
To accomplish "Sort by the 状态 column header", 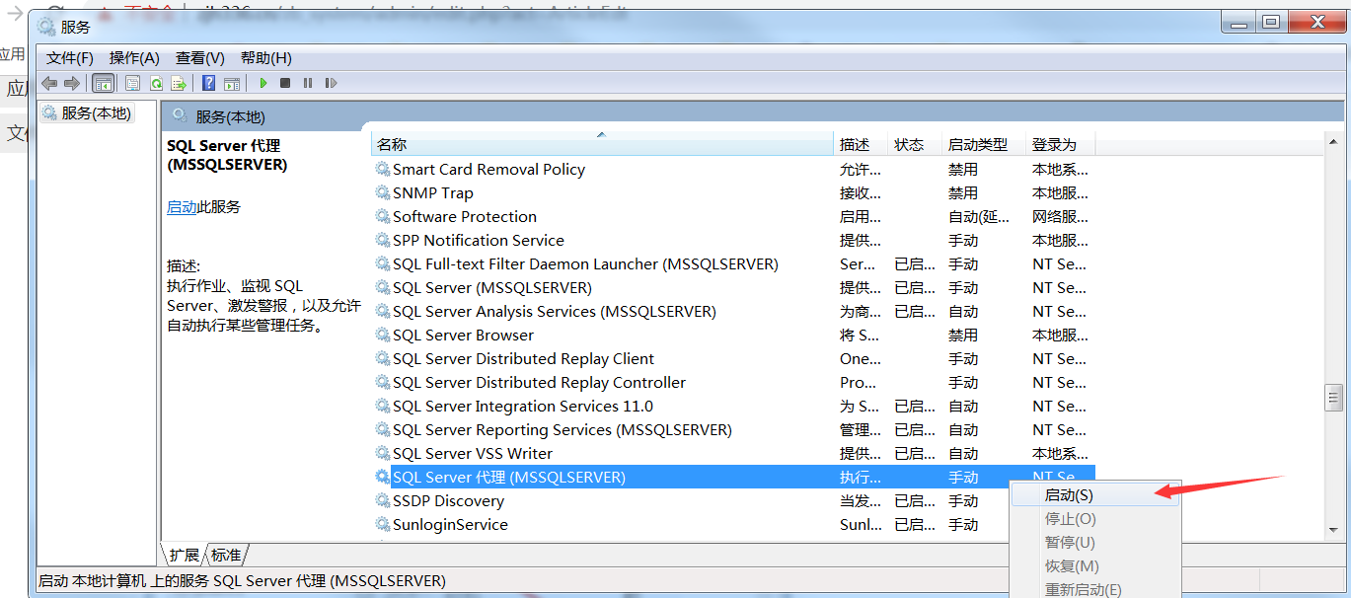I will click(916, 145).
